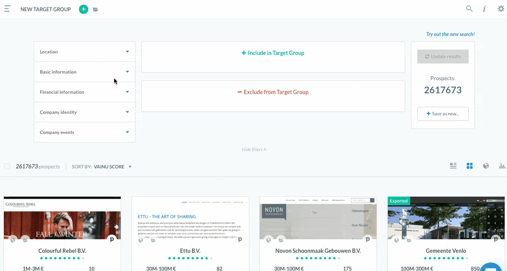Switch to map globe view icon
Viewport: 507px width, 271px height.
click(x=486, y=166)
